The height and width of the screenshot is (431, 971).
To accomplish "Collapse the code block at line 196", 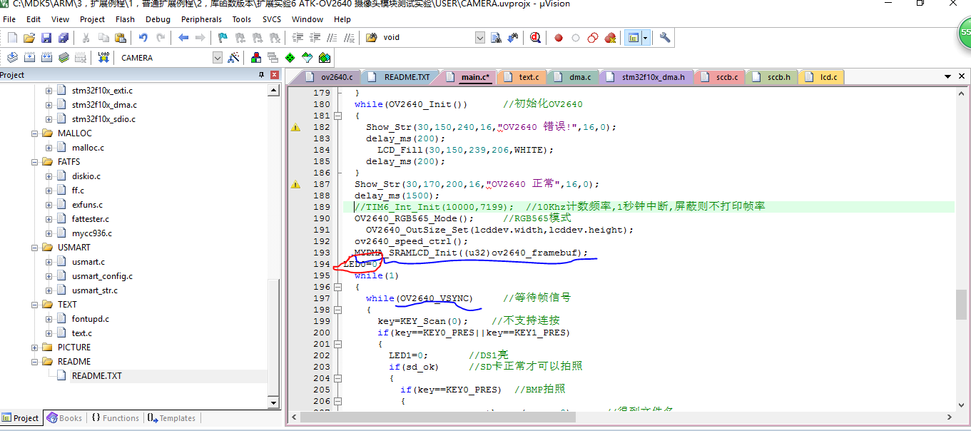I will tap(338, 287).
